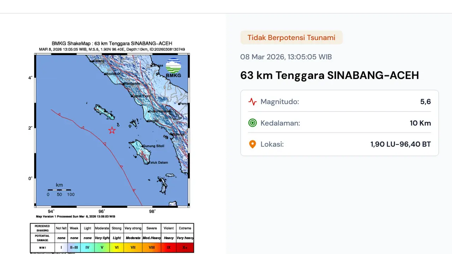Click the red epicenter star on map
Viewport: 452px width, 254px height.
[x=112, y=130]
